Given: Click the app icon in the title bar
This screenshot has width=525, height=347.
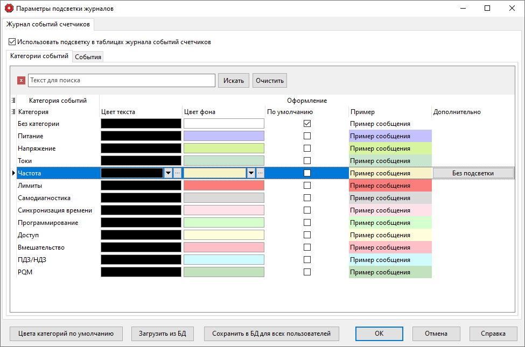Looking at the screenshot, I should point(8,9).
